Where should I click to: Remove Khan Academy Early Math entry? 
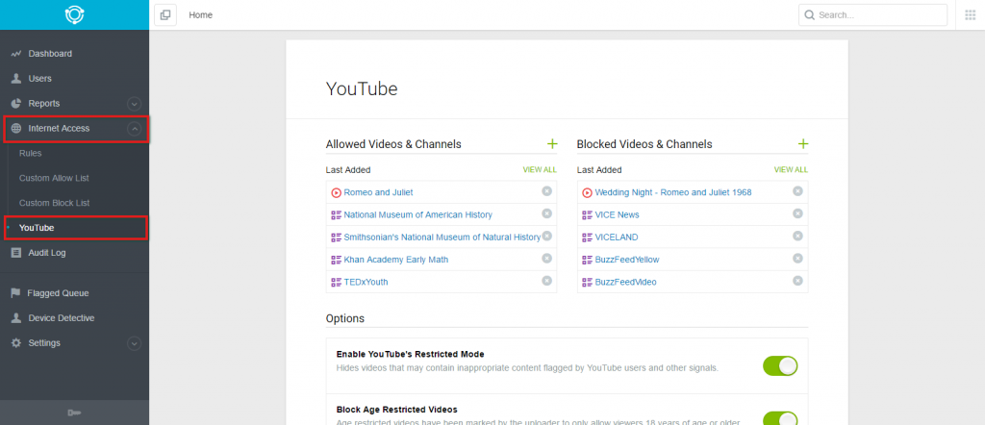546,258
